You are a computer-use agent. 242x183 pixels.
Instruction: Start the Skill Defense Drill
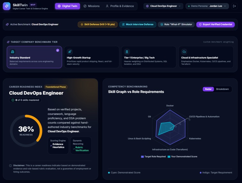98,25
